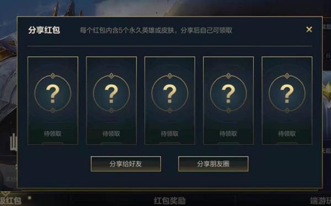Screen dimensions: 331x206
Task: Open the 级红包 tab at bottom left
Action: 10,200
